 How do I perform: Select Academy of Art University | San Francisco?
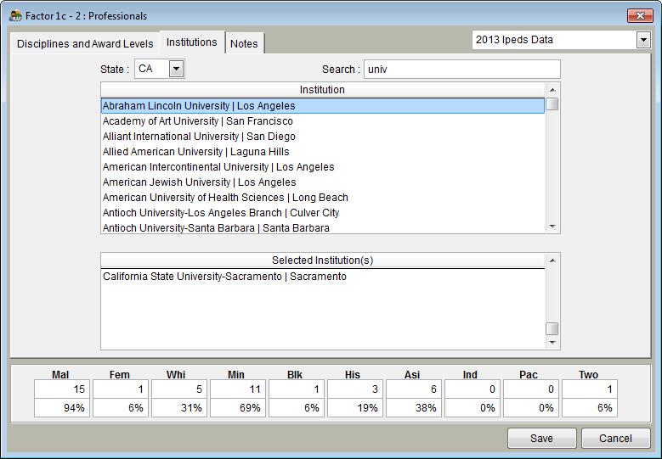tap(323, 121)
